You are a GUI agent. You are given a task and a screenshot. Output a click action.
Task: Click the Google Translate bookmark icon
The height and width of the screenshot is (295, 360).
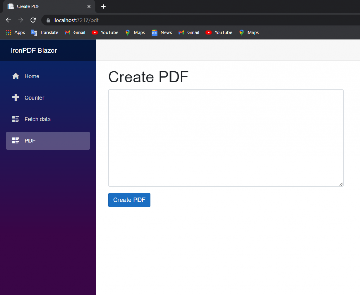[34, 32]
